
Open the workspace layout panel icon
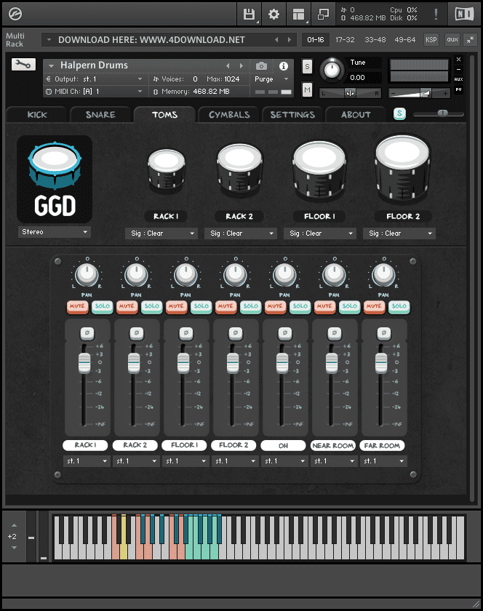point(299,15)
